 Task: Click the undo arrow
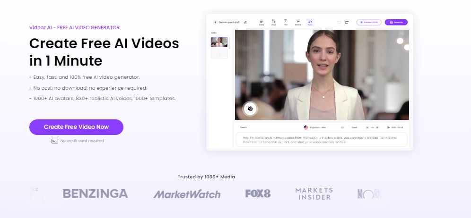tap(339, 22)
